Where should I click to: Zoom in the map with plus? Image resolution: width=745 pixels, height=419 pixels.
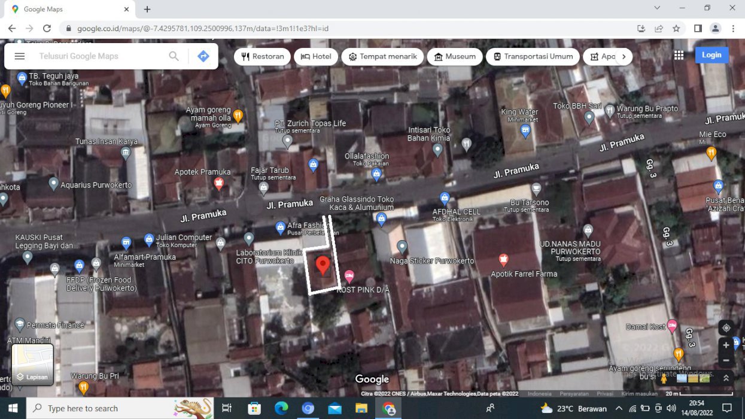(726, 345)
